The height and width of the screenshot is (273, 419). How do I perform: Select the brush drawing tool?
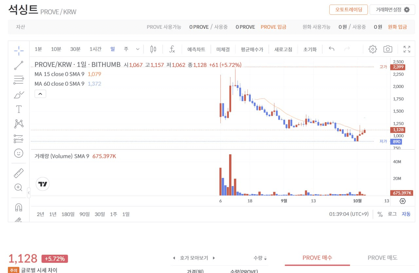click(x=19, y=95)
